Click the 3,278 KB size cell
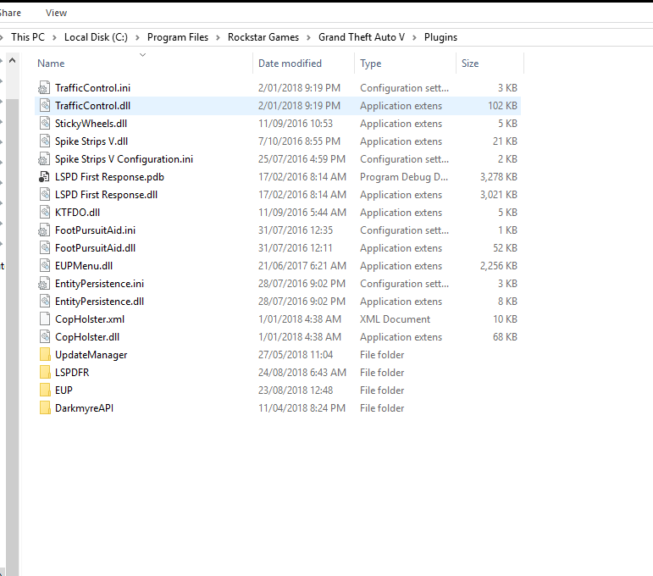 tap(499, 177)
